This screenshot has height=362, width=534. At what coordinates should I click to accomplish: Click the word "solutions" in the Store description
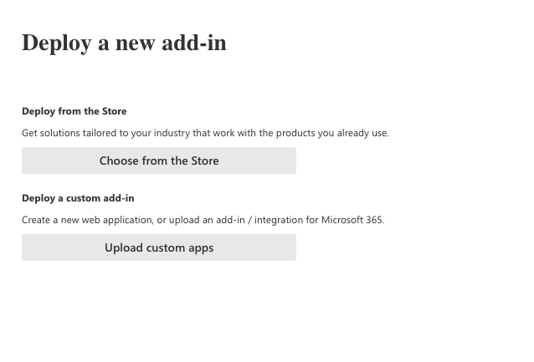click(x=60, y=133)
